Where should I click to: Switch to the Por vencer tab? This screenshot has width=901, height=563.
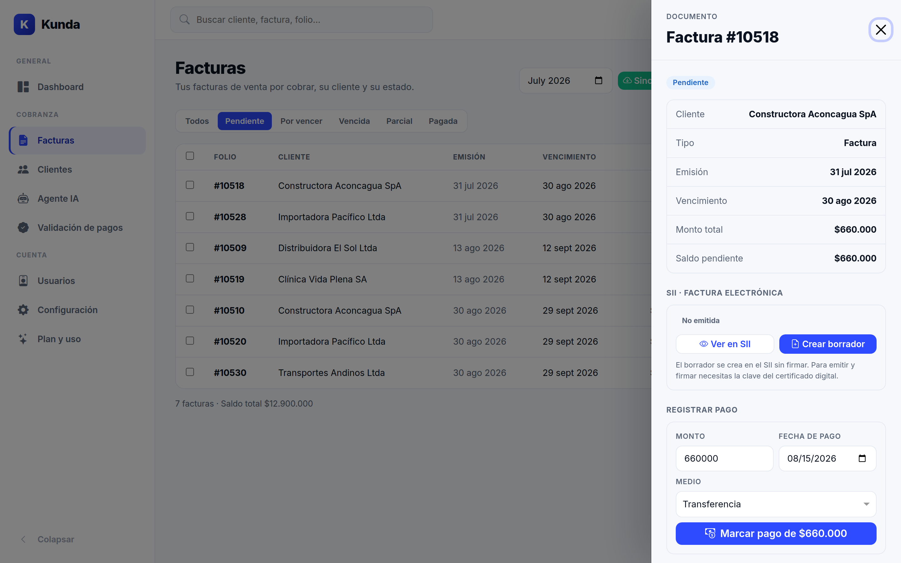[301, 121]
